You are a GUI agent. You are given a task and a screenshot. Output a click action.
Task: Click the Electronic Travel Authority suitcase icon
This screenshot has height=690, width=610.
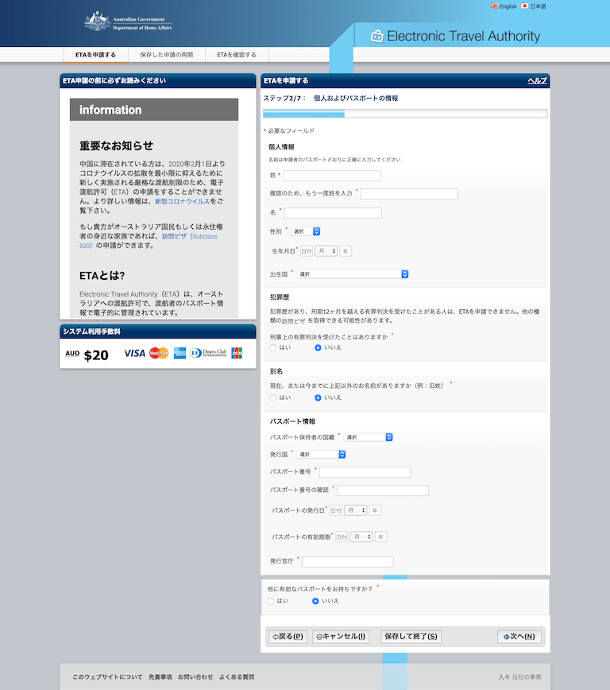point(377,36)
